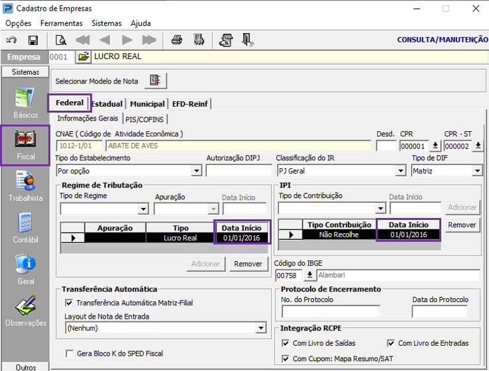The image size is (489, 371).
Task: Switch to the Estadual tab
Action: coord(107,104)
